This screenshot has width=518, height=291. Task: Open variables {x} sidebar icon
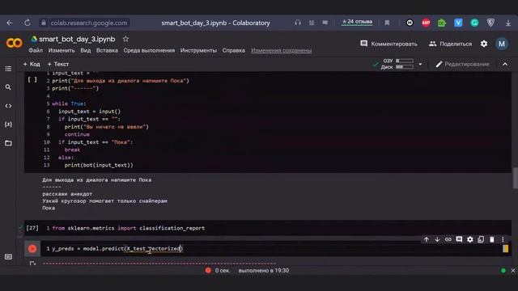8,124
